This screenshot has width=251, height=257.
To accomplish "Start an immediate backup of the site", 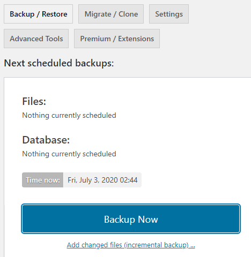I will tap(131, 219).
